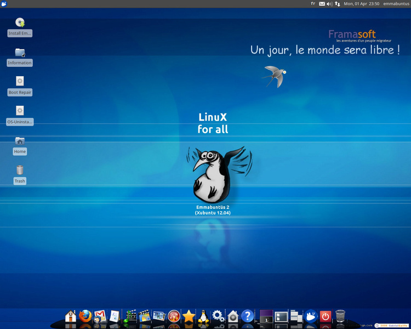
Task: Open the Trash icon on desktop
Action: tap(20, 170)
